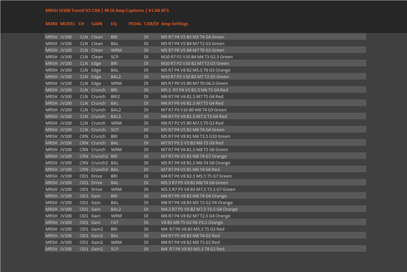Click the BAL3 EQ cell
The height and width of the screenshot is (272, 407).
(x=116, y=117)
